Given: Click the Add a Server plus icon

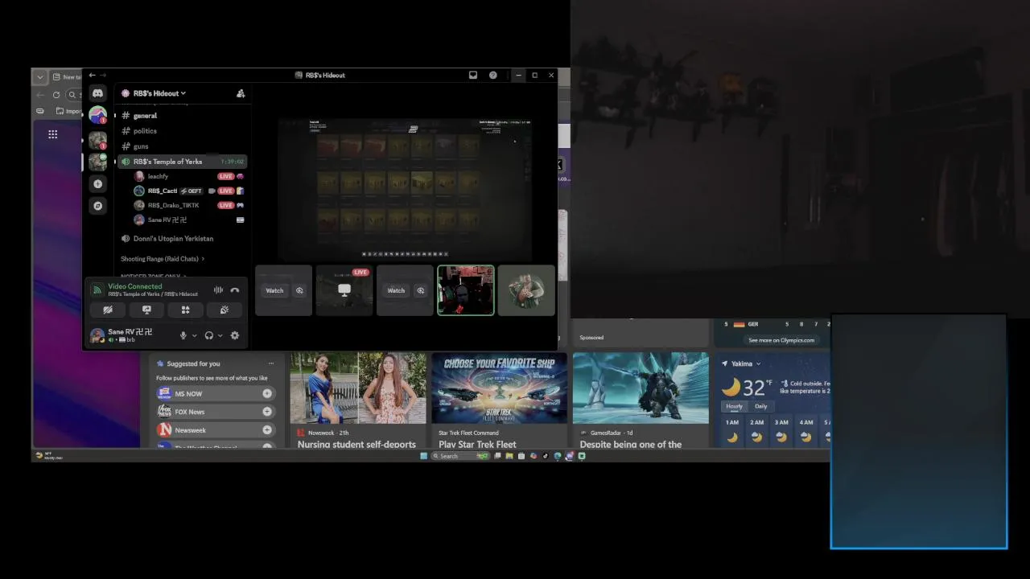Looking at the screenshot, I should [97, 183].
